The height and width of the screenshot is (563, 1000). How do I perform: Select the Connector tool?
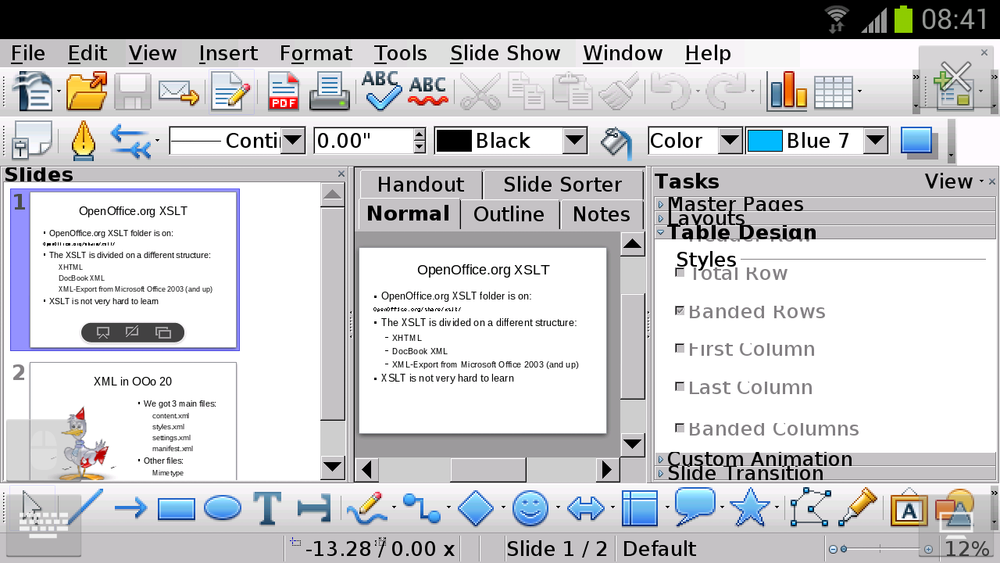pyautogui.click(x=422, y=508)
